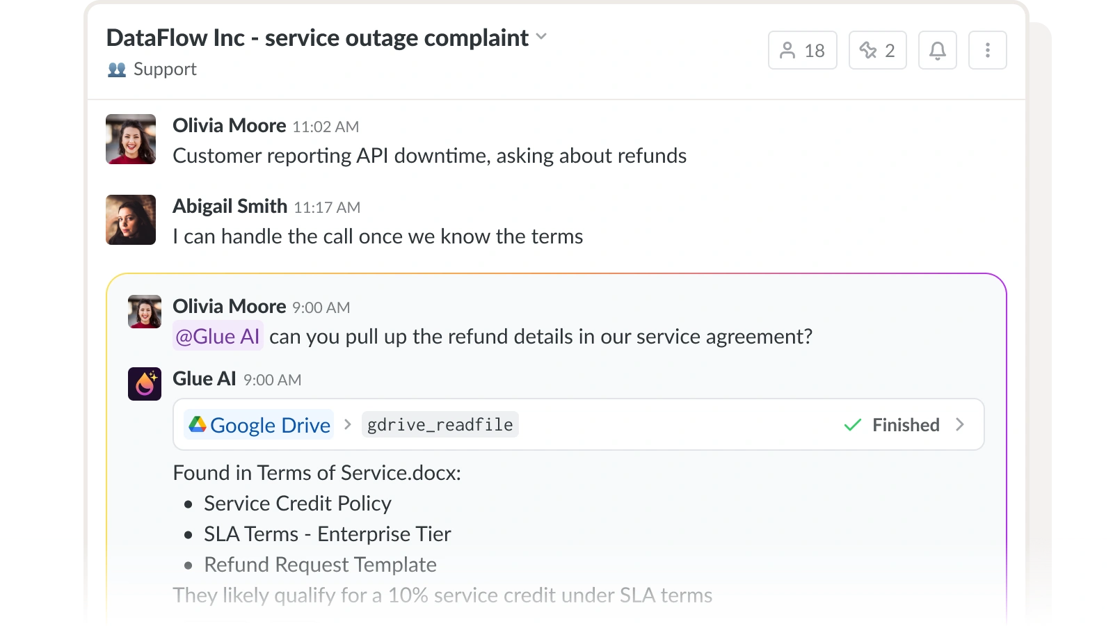Open the Support group people icon
Viewport: 1113px width, 626px height.
tap(117, 70)
